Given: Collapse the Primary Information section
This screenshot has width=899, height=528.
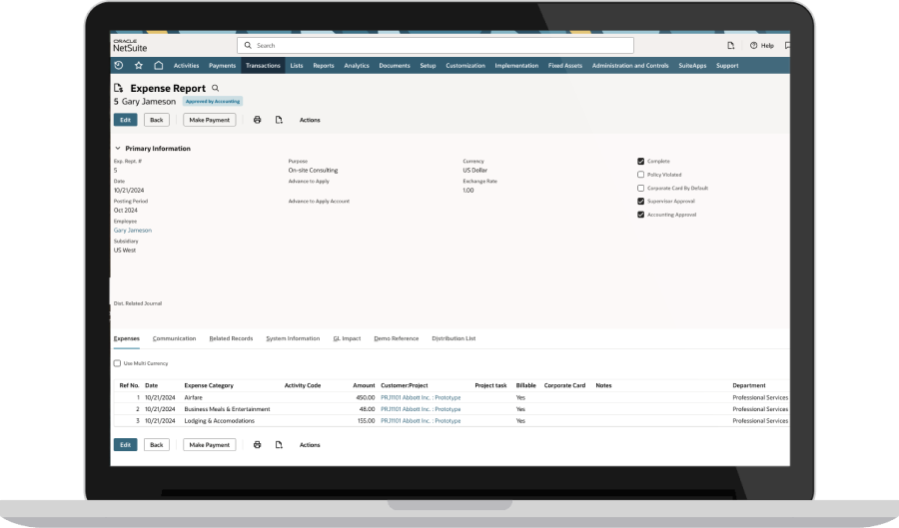Looking at the screenshot, I should click(118, 149).
